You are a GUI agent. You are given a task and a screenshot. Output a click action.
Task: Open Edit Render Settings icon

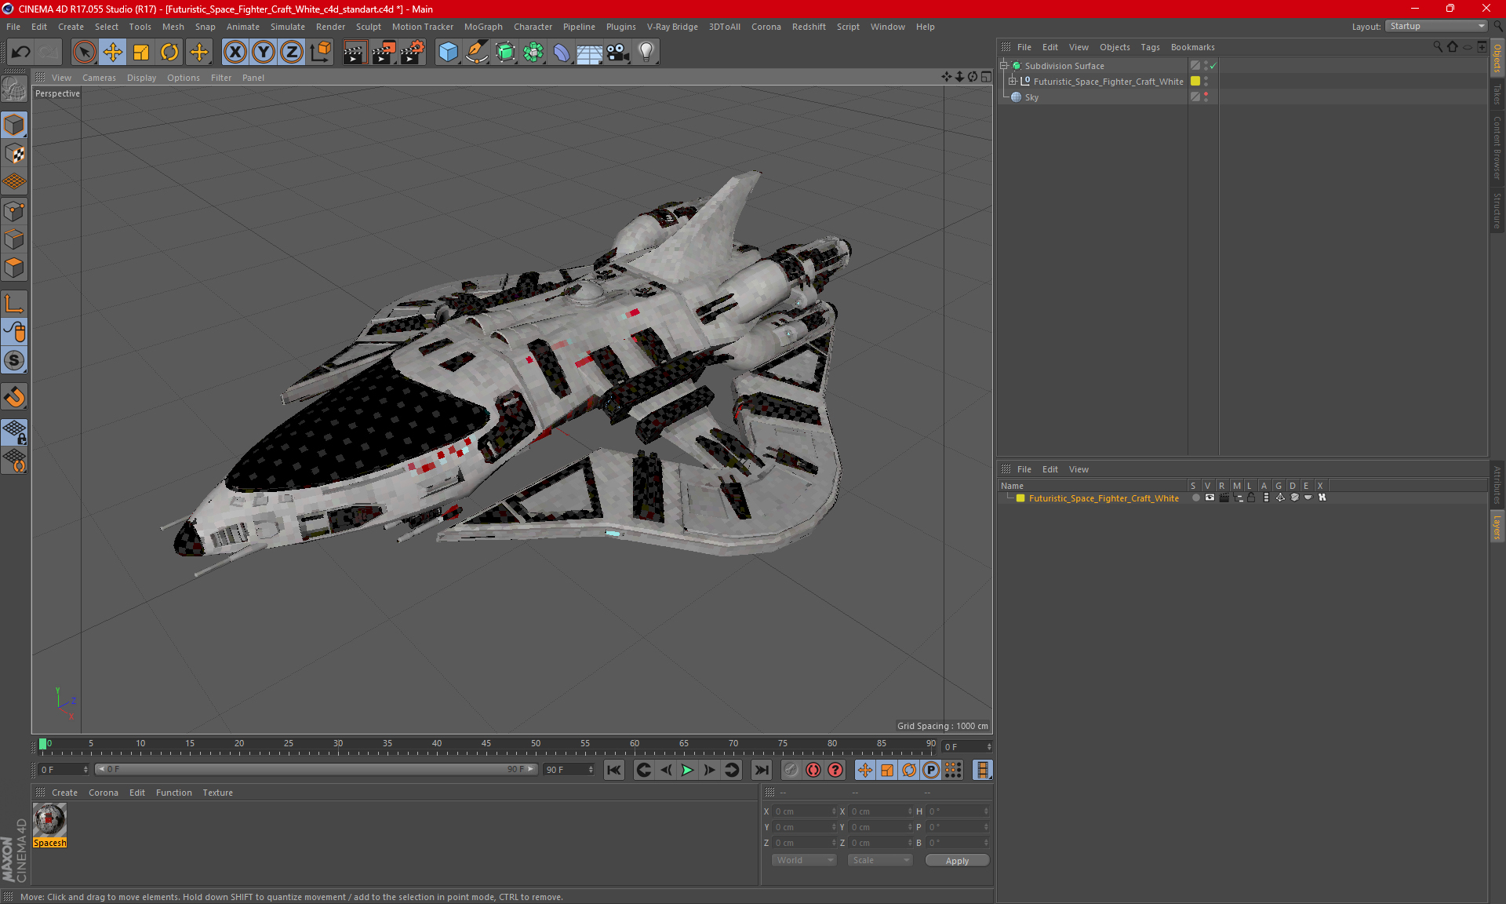click(x=412, y=53)
